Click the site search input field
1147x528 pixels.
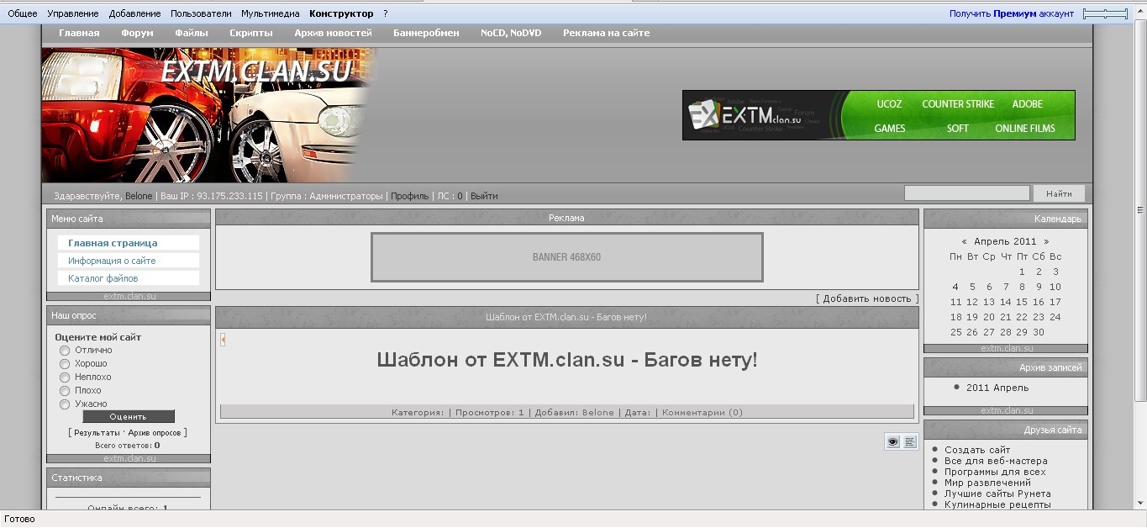[x=967, y=193]
